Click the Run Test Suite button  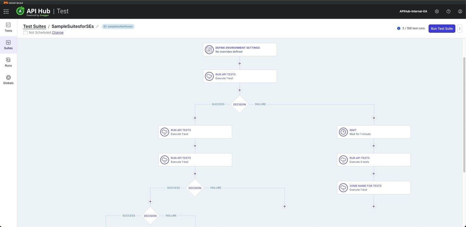442,29
